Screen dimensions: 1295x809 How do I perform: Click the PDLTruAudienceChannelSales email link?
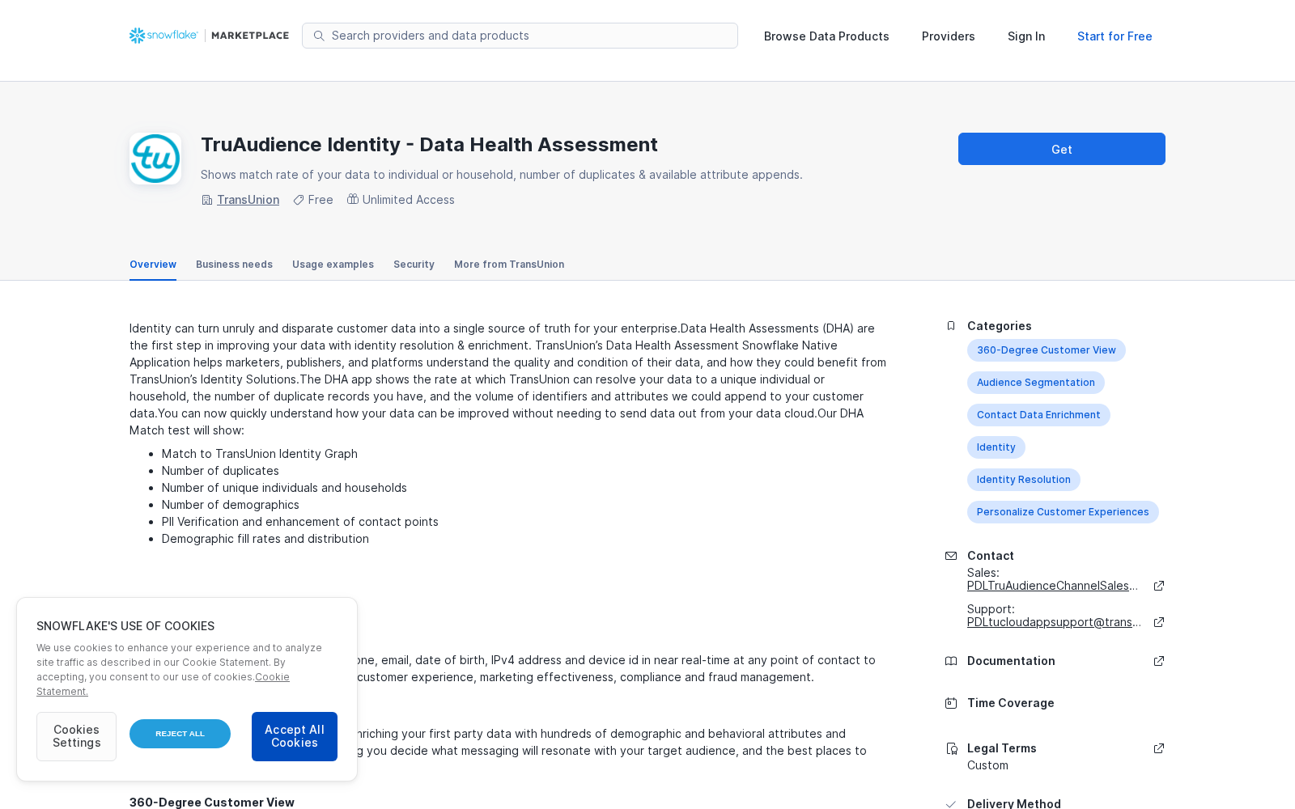(1052, 586)
